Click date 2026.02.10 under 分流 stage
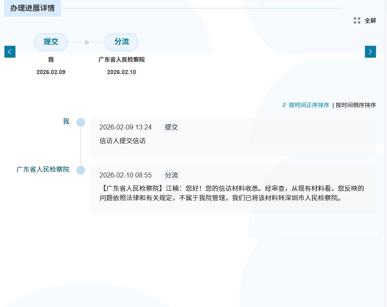387x307 pixels. pos(122,72)
